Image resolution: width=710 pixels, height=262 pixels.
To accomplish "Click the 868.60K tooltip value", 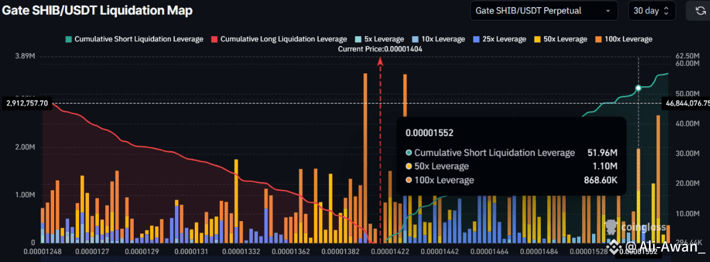I will click(x=601, y=180).
